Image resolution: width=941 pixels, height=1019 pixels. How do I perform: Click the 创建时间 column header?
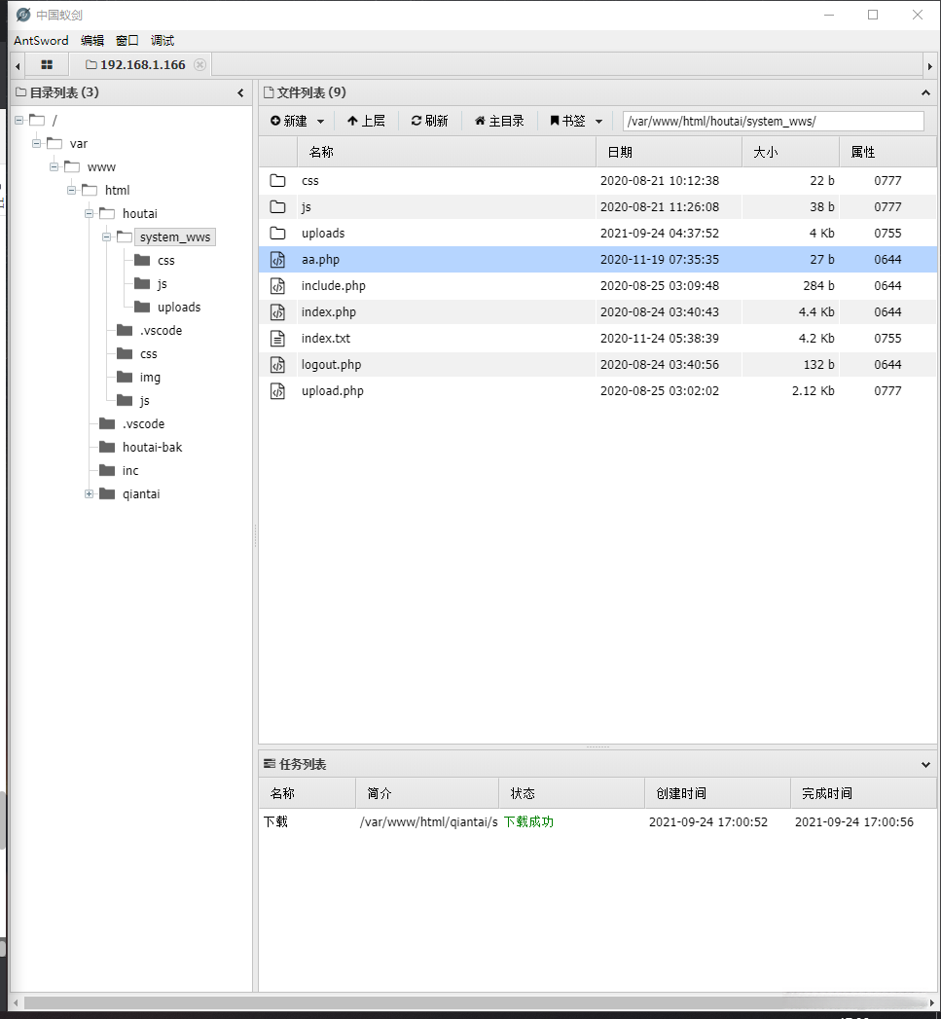(x=717, y=793)
